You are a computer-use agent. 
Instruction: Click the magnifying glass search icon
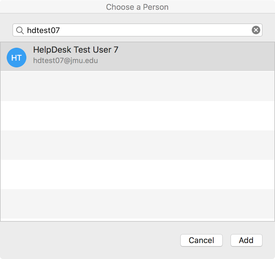click(x=20, y=30)
